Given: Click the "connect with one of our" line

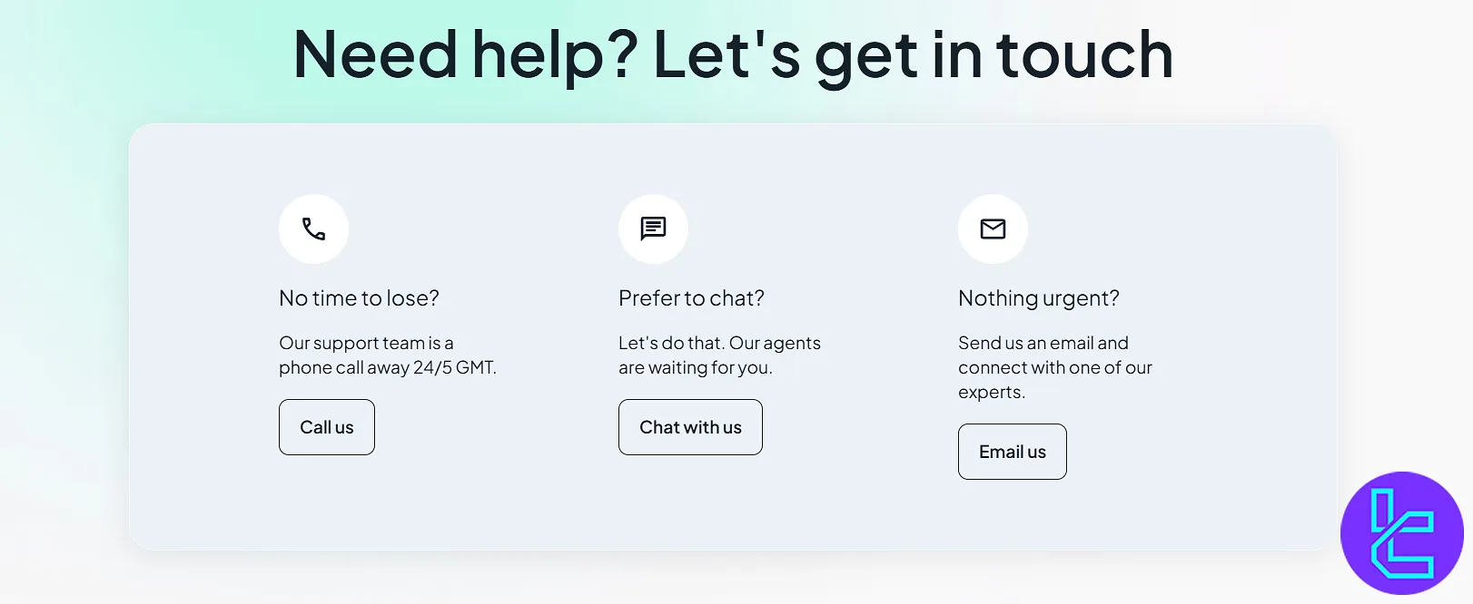Looking at the screenshot, I should coord(1054,367).
